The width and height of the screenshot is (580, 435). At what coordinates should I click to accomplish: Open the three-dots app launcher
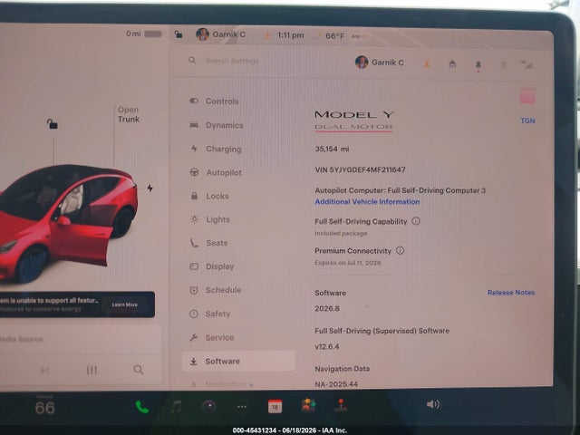242,407
